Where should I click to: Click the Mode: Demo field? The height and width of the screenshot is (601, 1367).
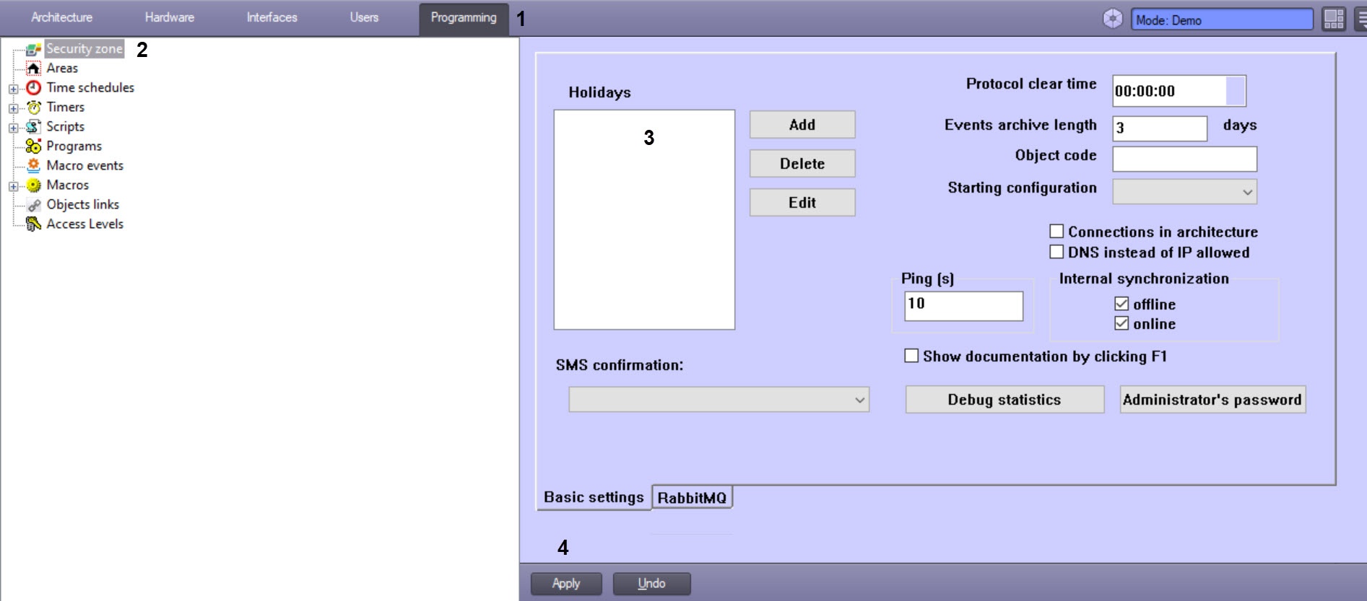click(1222, 19)
